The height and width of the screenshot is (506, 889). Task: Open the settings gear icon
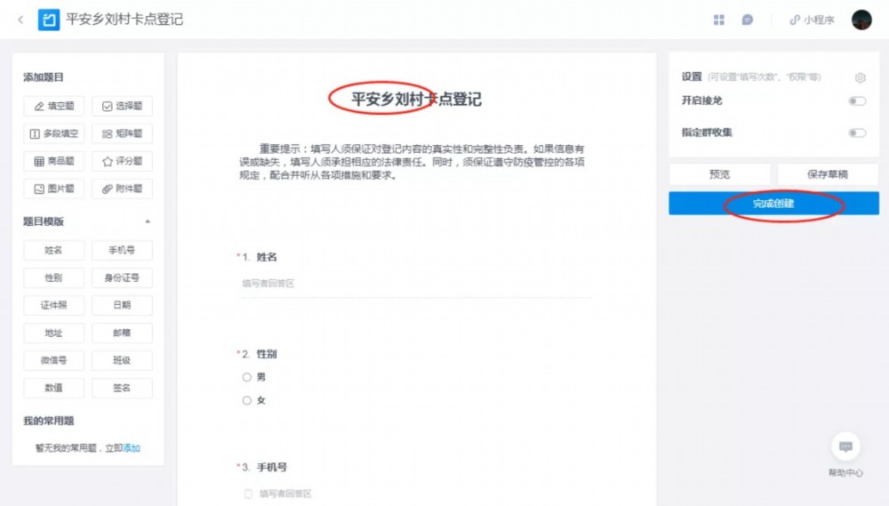[x=860, y=77]
